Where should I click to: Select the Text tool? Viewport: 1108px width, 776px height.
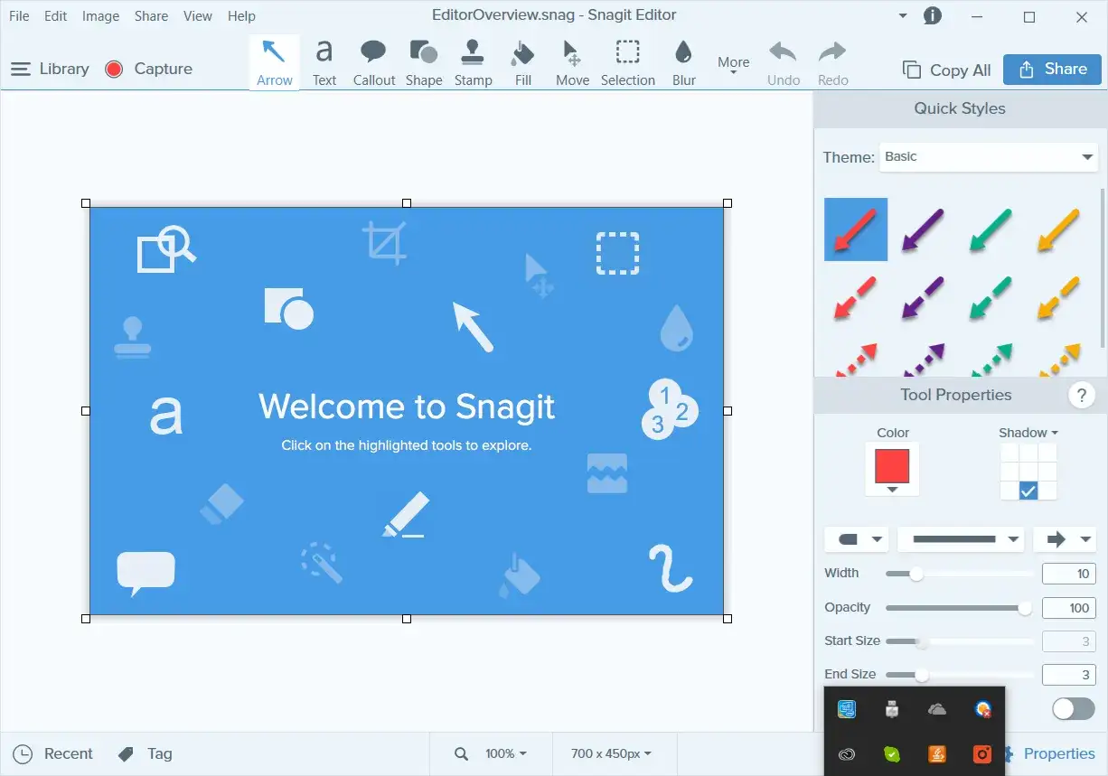[x=324, y=61]
